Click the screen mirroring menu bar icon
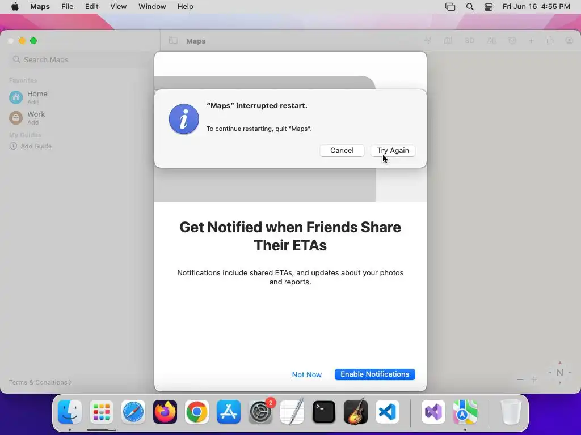The image size is (581, 435). [450, 7]
